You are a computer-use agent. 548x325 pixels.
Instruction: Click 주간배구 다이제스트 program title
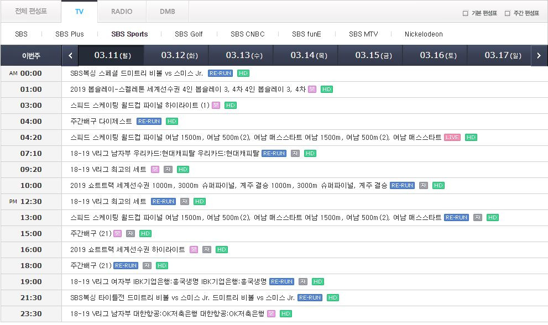[x=101, y=122]
